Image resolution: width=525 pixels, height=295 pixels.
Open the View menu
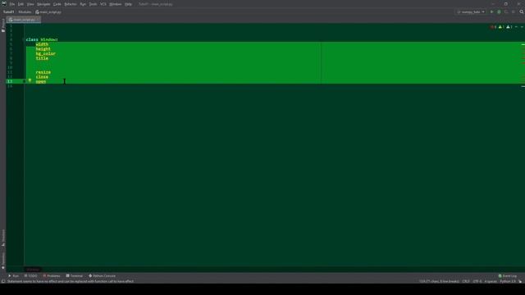(x=30, y=4)
